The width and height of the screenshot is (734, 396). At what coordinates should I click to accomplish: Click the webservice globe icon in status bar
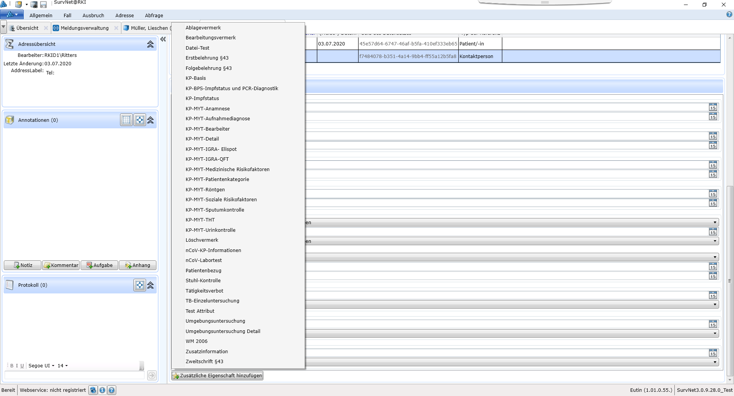pos(93,390)
